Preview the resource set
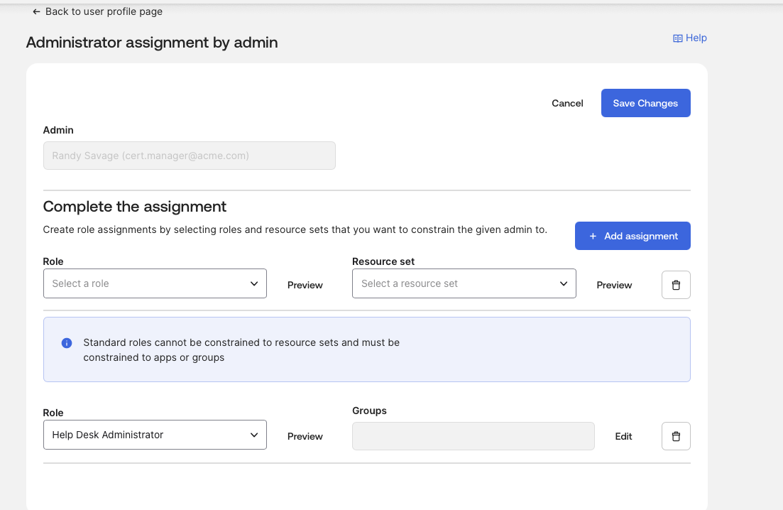This screenshot has height=510, width=783. coord(614,286)
